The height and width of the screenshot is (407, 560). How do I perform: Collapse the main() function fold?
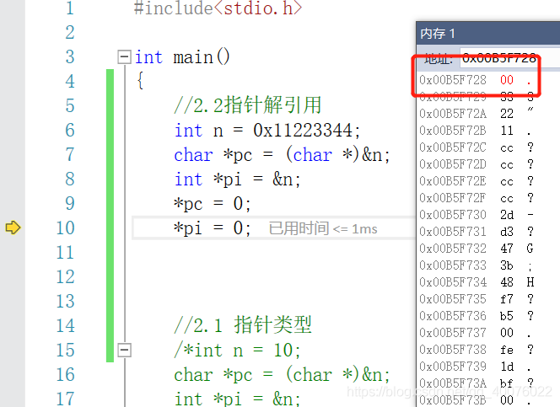[124, 56]
